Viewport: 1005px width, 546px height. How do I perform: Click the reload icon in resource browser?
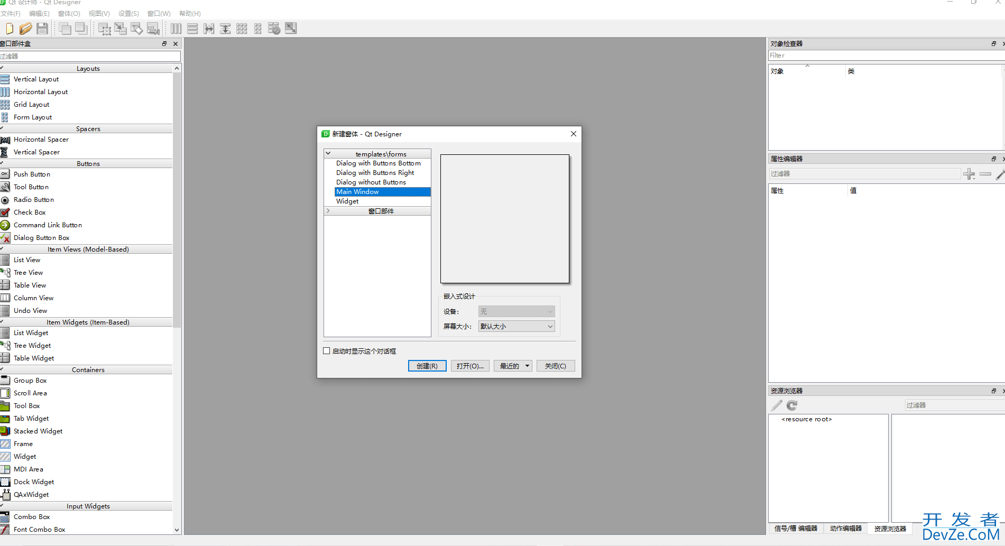(x=792, y=405)
